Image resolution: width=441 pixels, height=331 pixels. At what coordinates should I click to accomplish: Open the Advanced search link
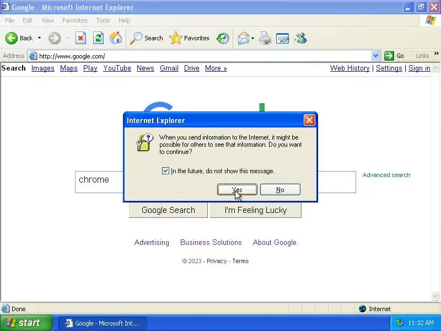386,175
